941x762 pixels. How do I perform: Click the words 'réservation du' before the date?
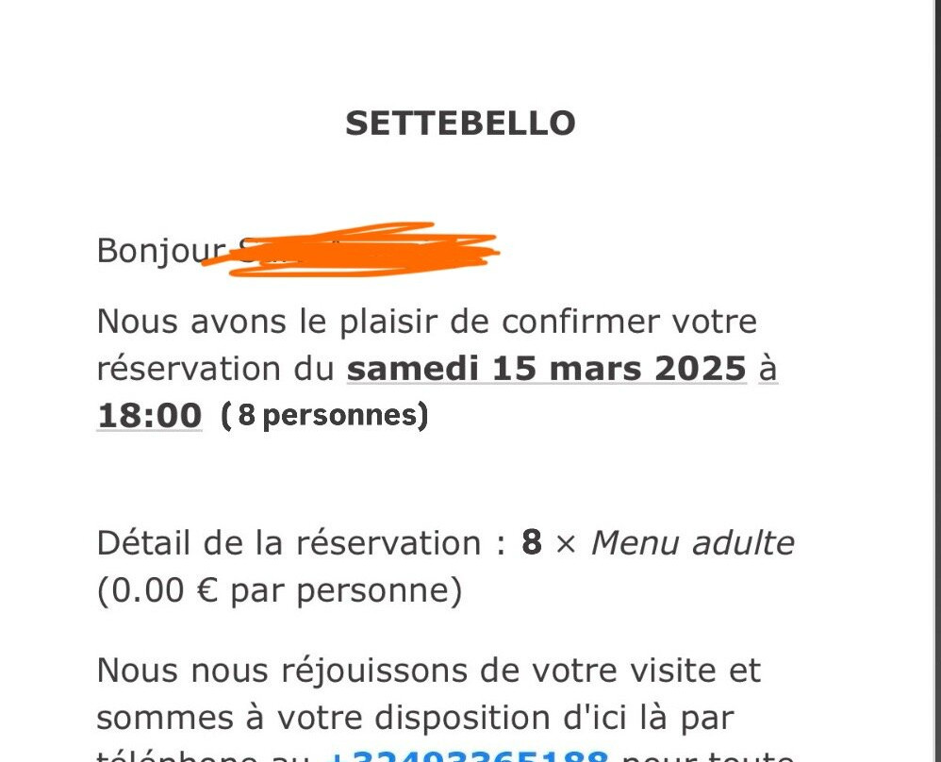(215, 369)
